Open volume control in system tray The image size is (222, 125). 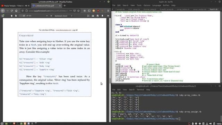(x=211, y=124)
